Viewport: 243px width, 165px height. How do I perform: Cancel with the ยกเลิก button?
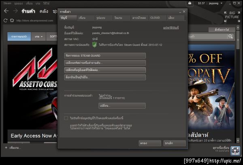tap(175, 143)
